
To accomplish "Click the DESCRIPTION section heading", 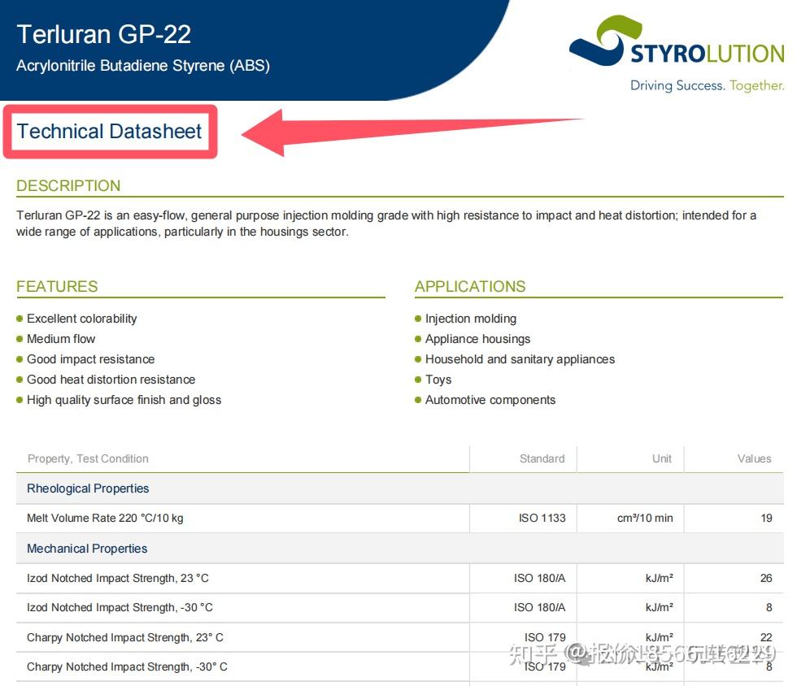I will tap(68, 185).
